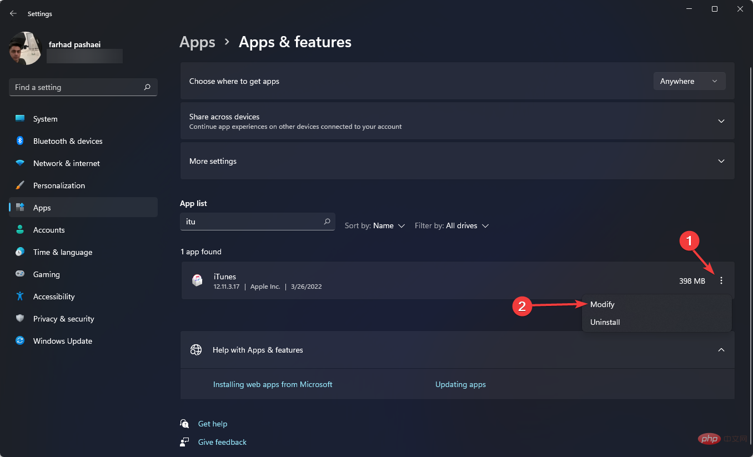Open the System settings page

click(45, 119)
